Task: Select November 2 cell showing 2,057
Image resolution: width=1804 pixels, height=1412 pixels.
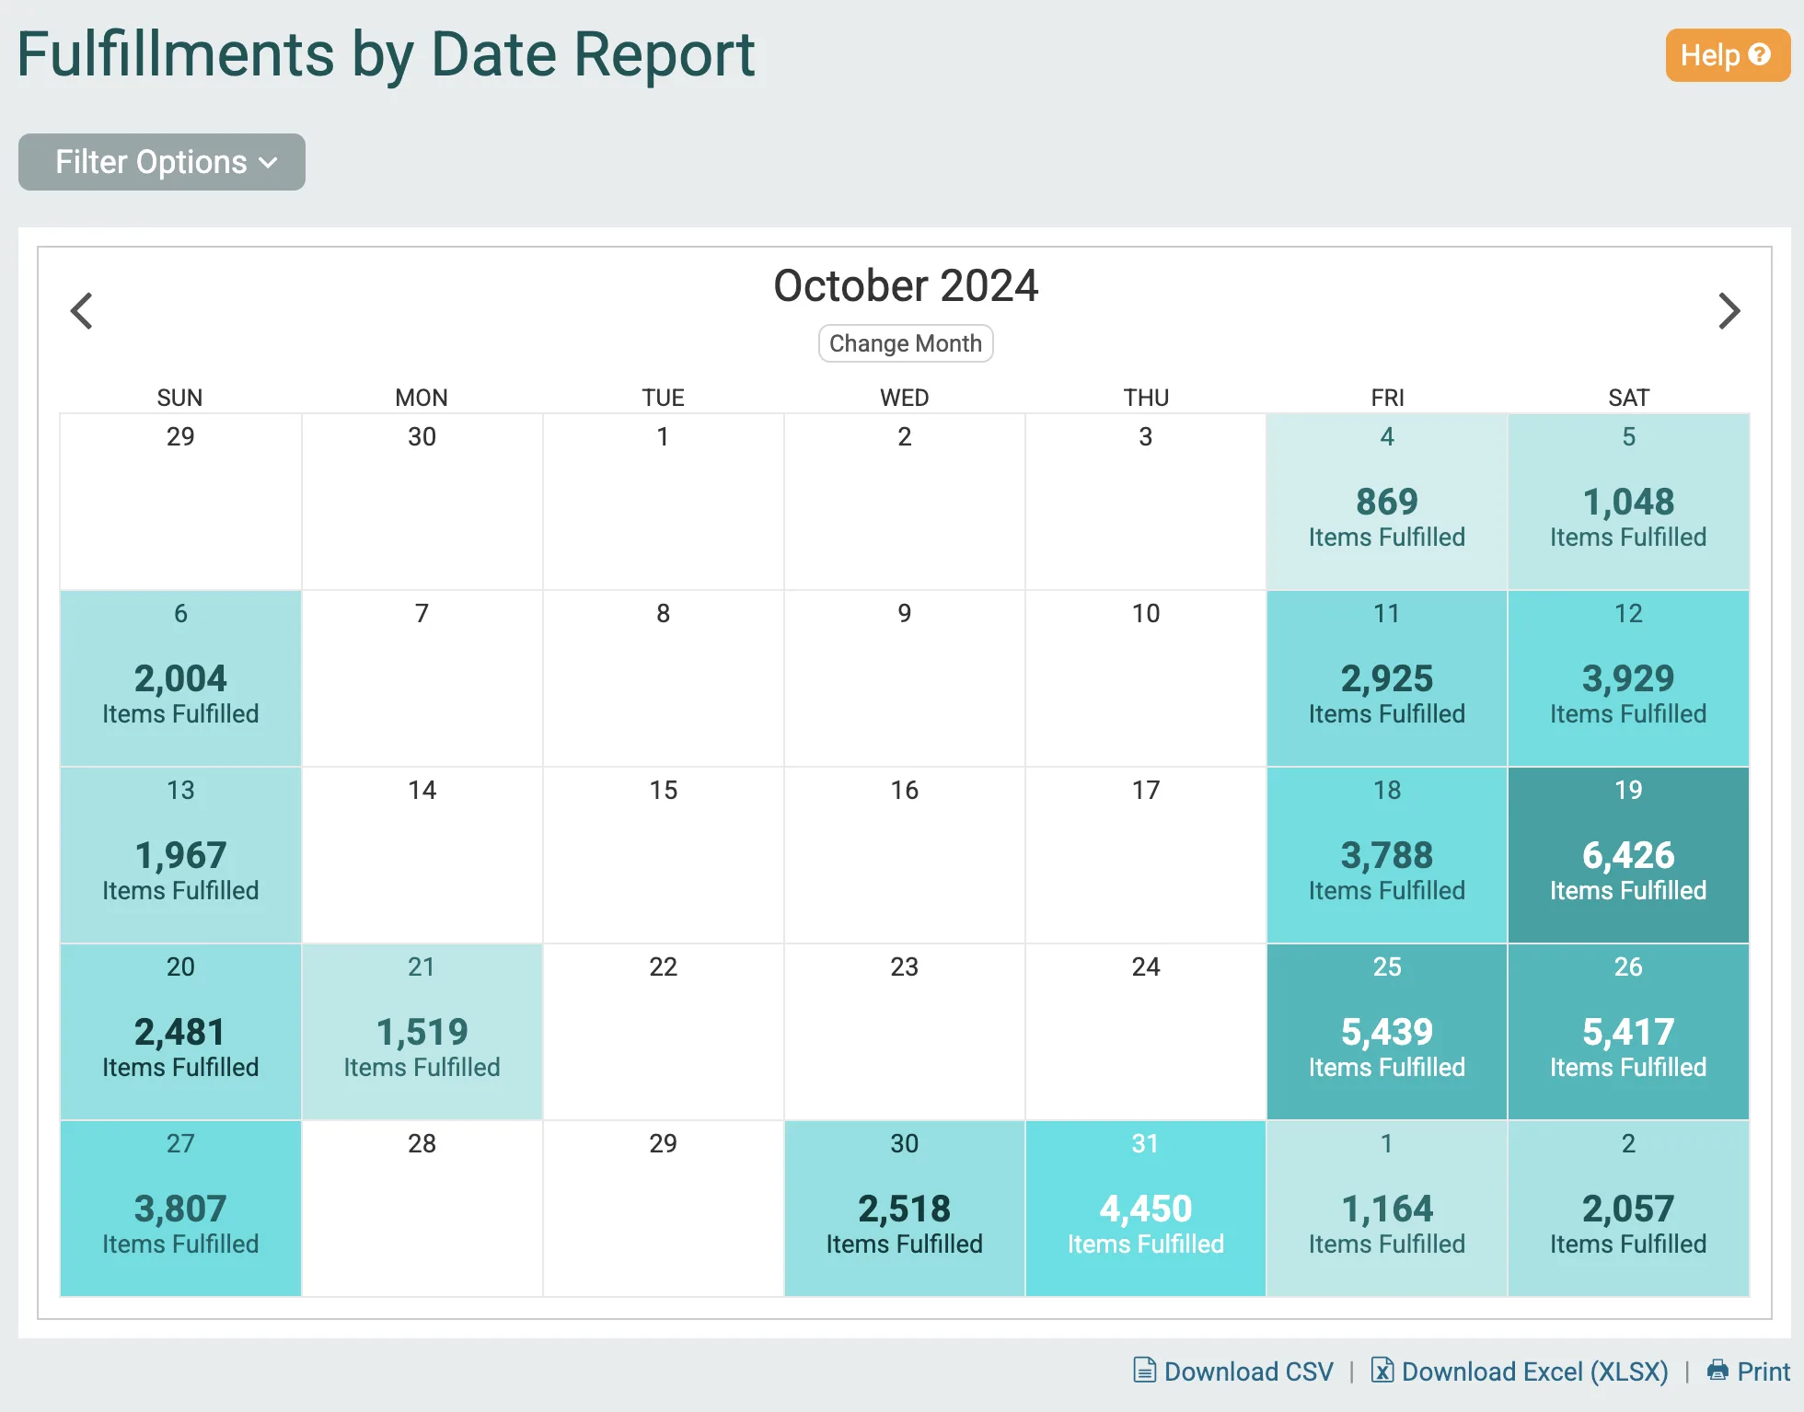Action: 1627,1209
